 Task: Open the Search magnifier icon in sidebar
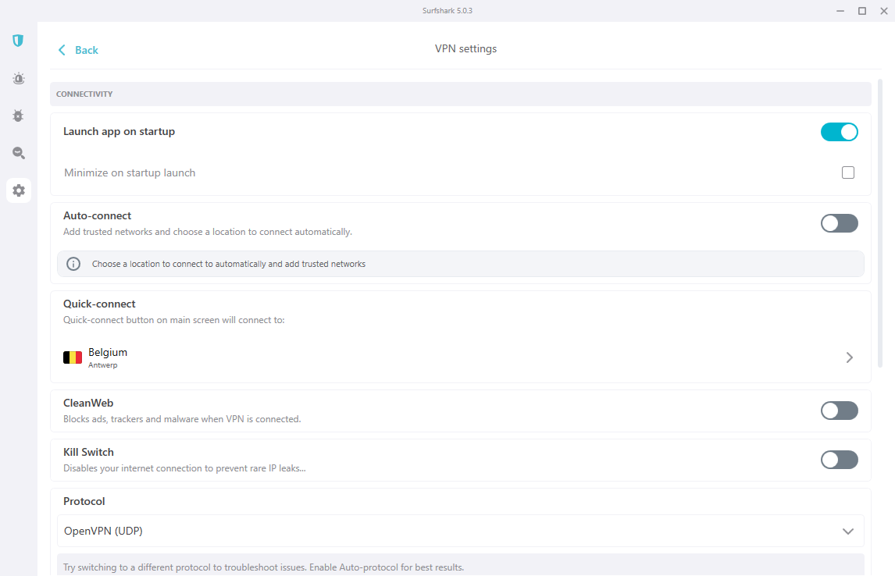click(x=18, y=153)
